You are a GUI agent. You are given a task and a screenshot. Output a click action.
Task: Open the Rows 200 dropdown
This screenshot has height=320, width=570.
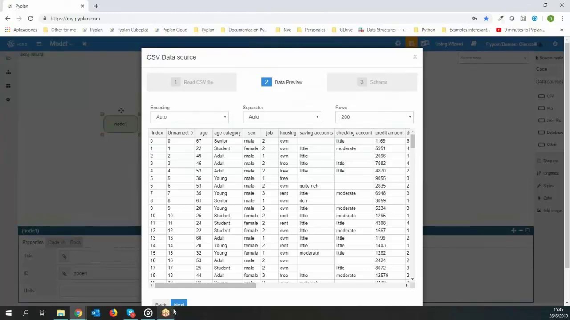click(x=375, y=117)
